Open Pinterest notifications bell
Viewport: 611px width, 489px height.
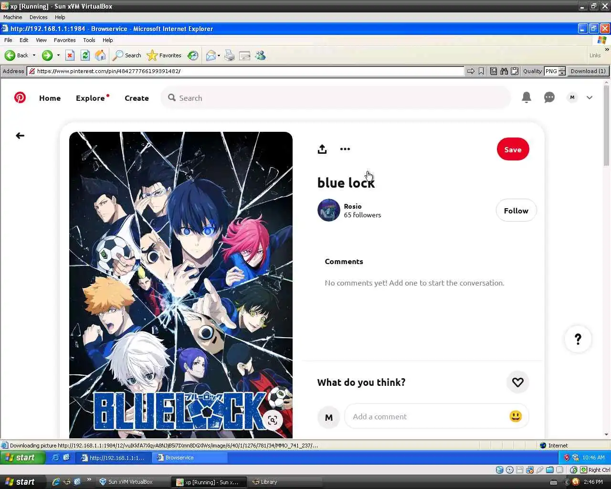point(527,97)
